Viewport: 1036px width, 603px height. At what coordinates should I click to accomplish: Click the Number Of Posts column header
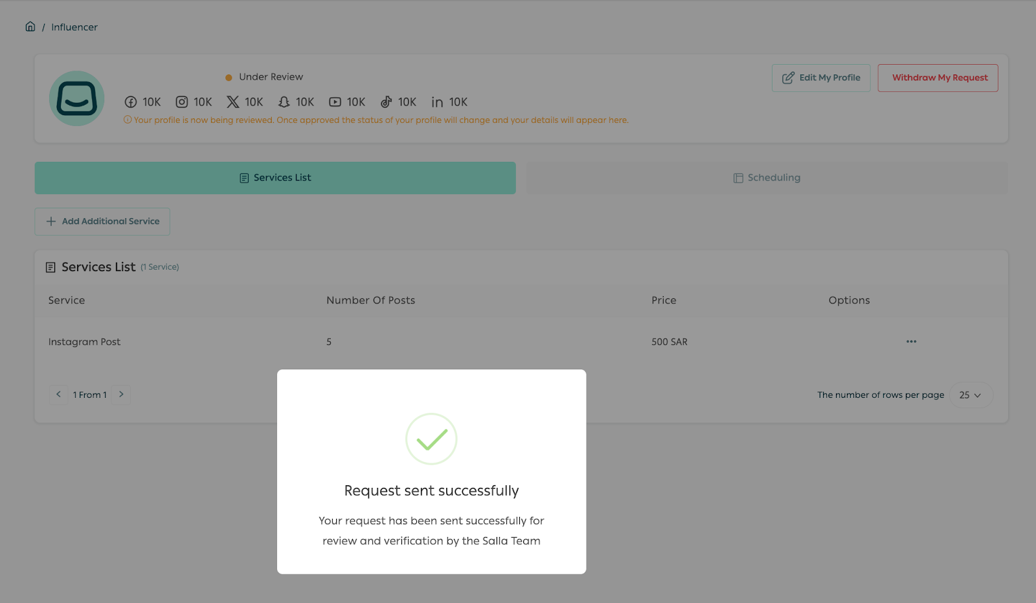[x=370, y=300]
